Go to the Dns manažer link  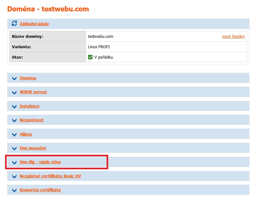point(33,148)
